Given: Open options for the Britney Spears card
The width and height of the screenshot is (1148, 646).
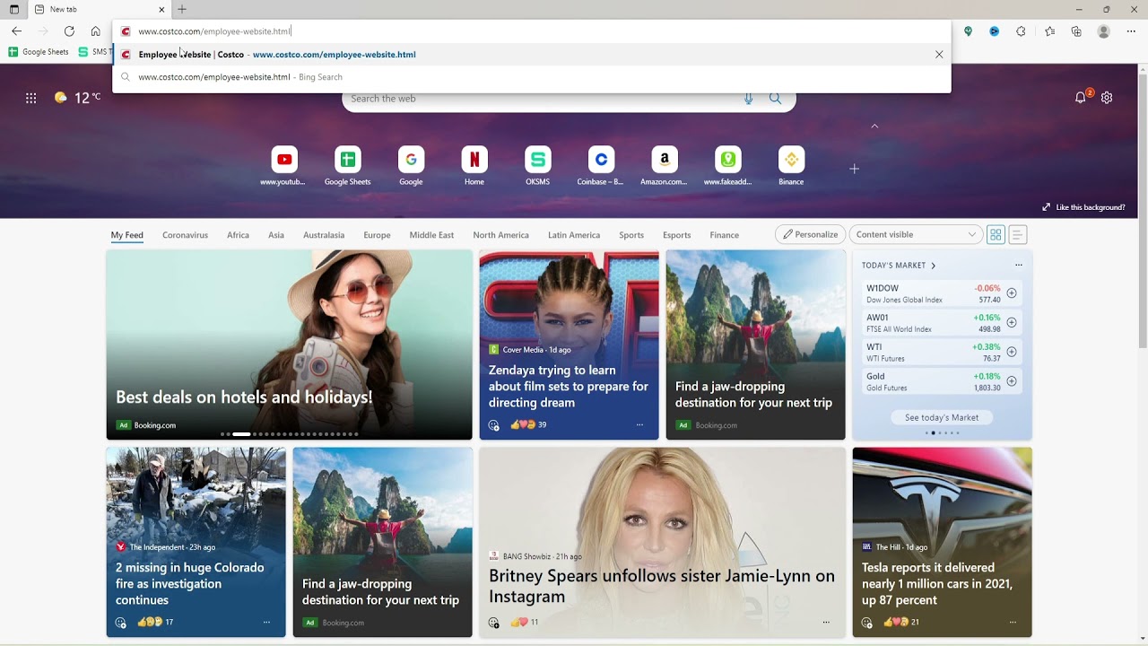Looking at the screenshot, I should point(826,622).
